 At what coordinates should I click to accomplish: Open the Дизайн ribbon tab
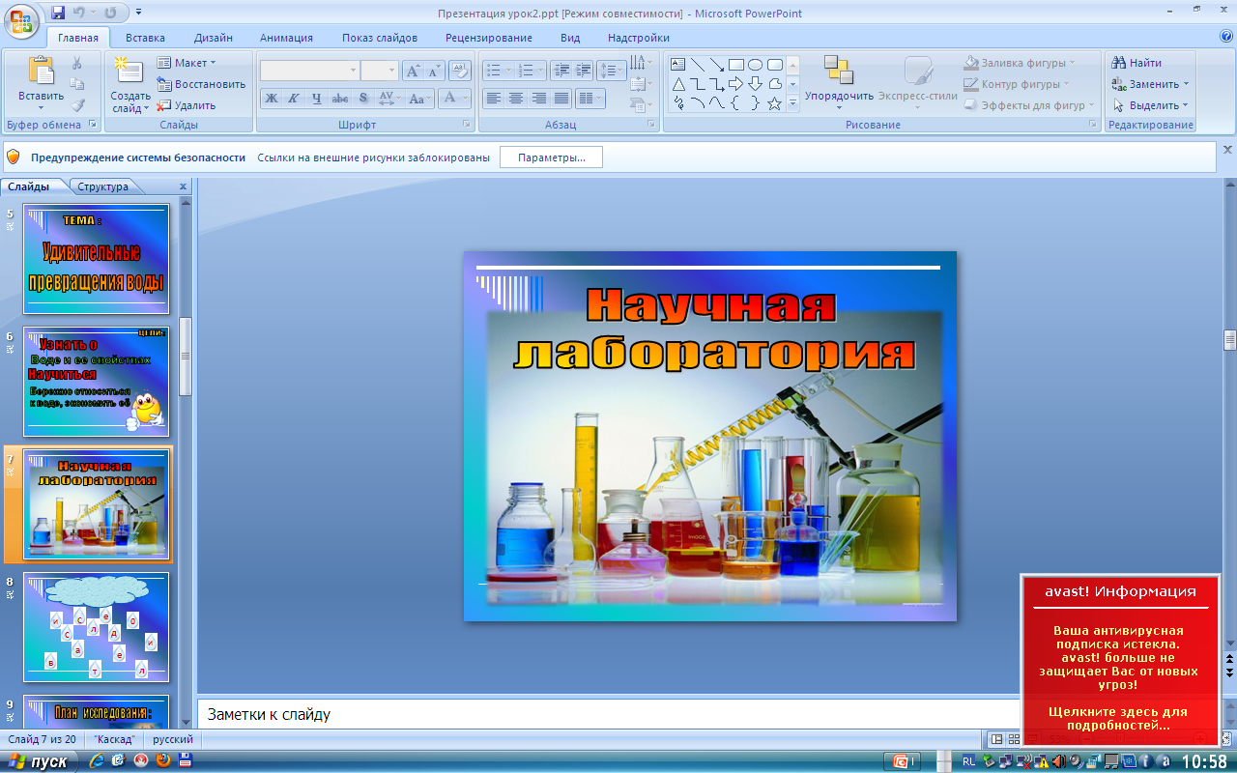(213, 38)
